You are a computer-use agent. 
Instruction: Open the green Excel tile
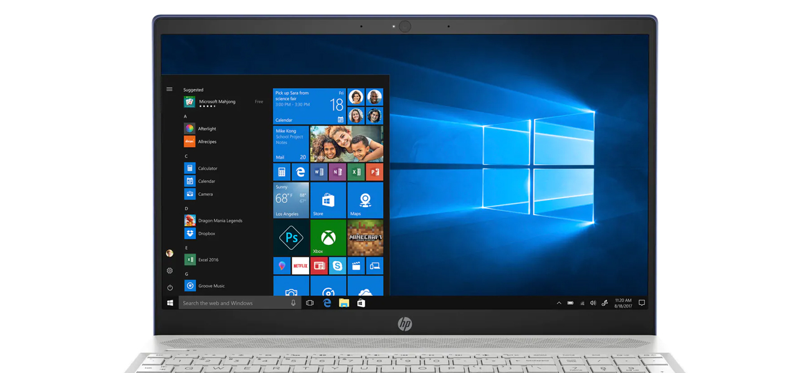point(356,172)
